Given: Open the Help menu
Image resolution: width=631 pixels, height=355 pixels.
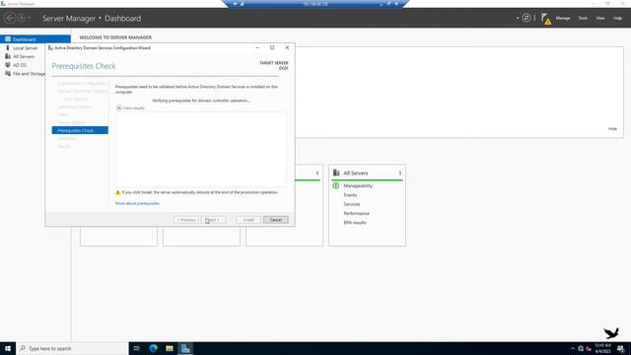Looking at the screenshot, I should [x=617, y=18].
